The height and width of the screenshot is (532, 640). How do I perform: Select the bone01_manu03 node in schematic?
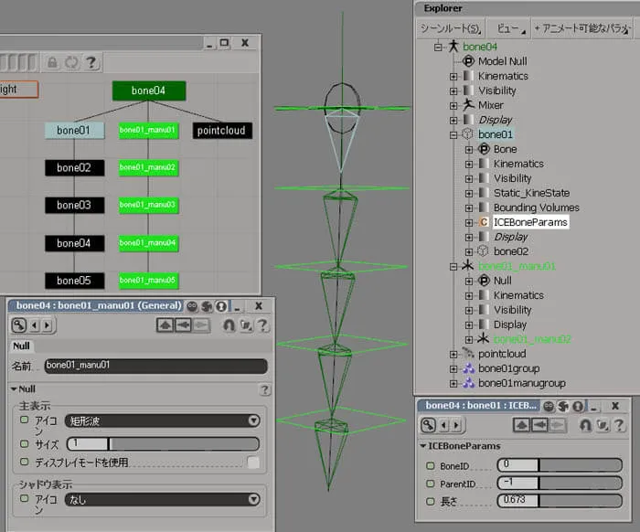148,205
